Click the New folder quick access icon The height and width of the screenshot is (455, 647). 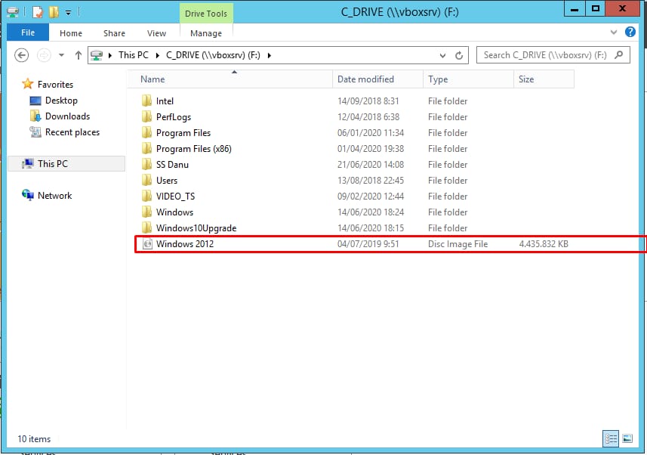coord(54,12)
